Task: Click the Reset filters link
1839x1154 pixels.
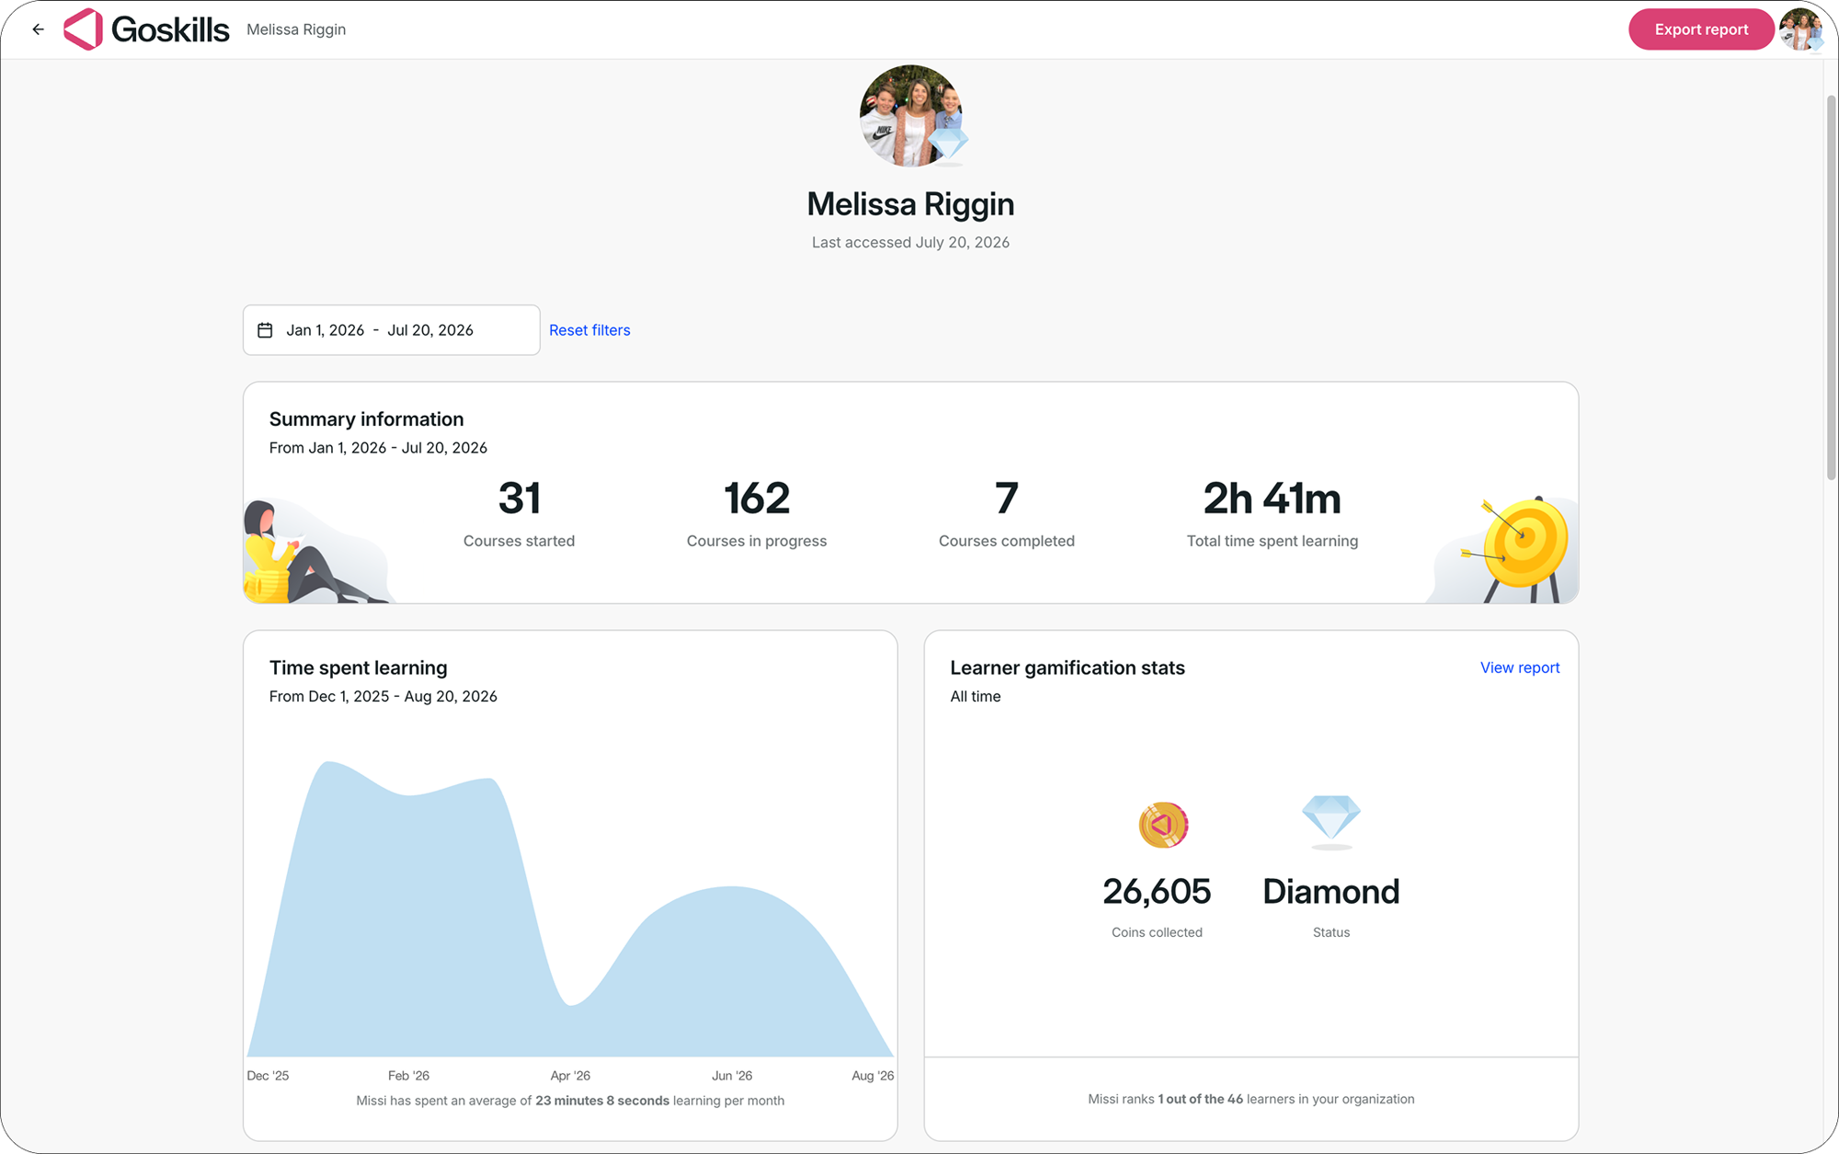Action: (589, 330)
